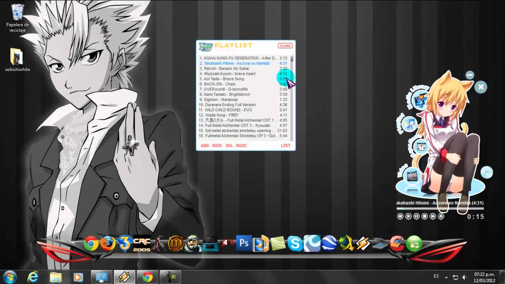Launch Left 4 Dead from the dock
The image size is (505, 284).
coord(226,243)
